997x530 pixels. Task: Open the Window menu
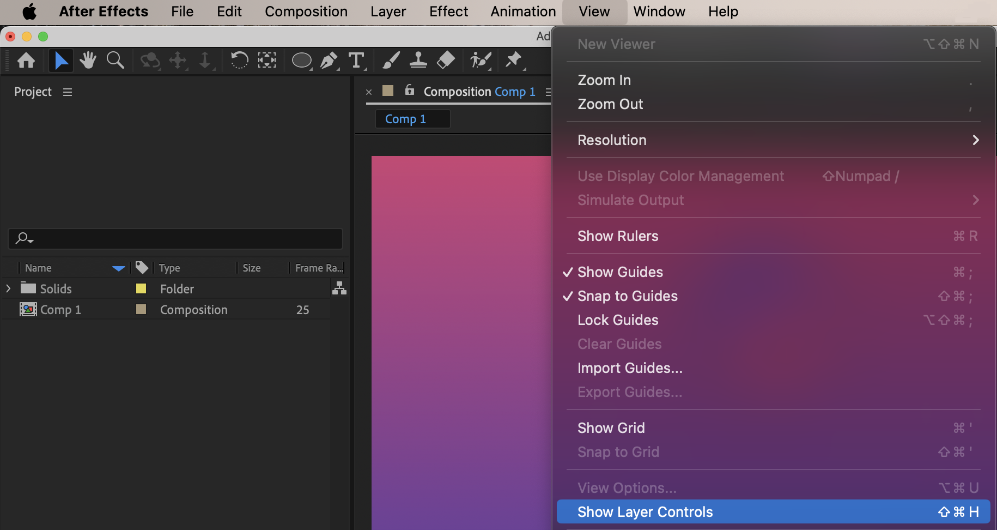659,11
